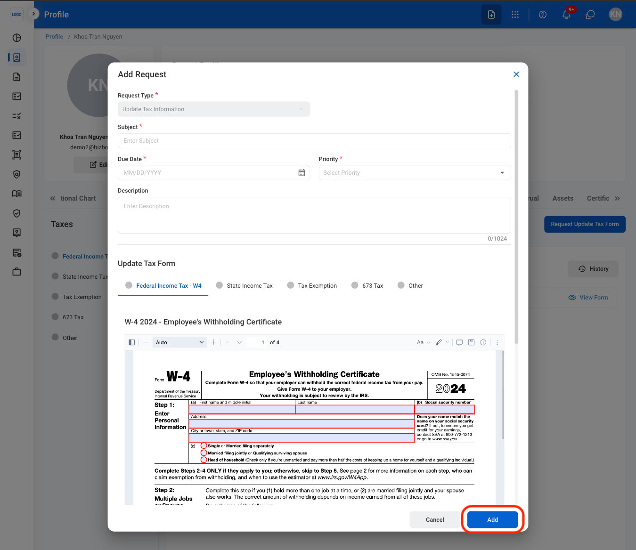Screen dimensions: 636x550
Task: Open the PDF viewer more options menu
Action: tap(497, 342)
